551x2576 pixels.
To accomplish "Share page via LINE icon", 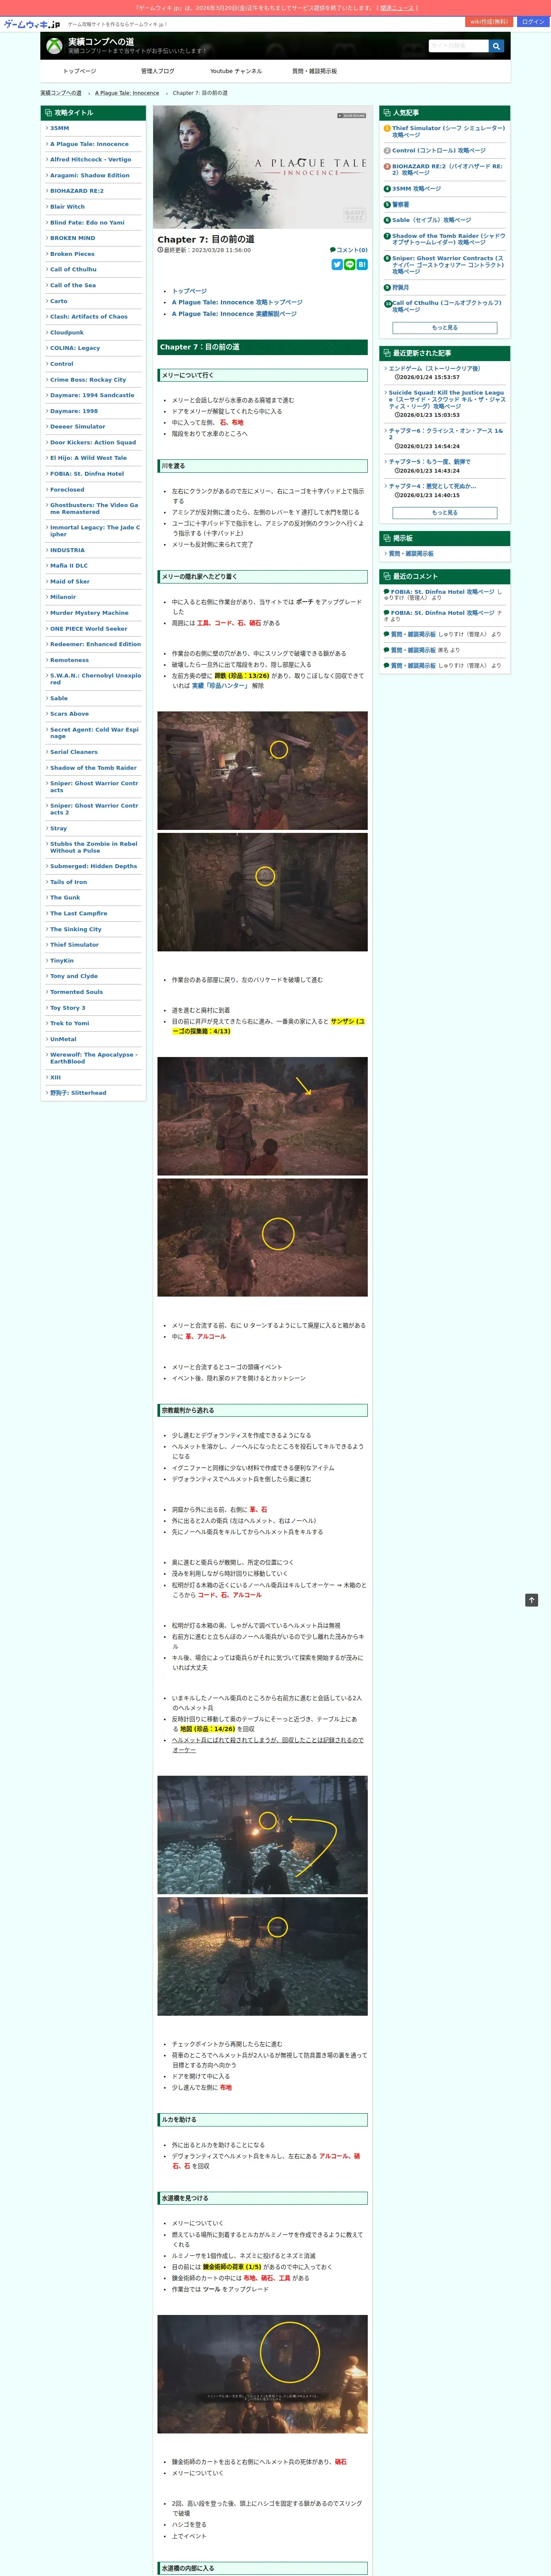I will pos(350,264).
